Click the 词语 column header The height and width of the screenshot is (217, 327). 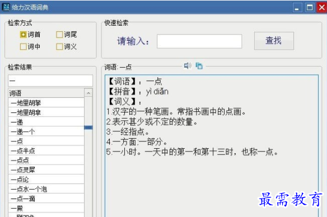(x=46, y=93)
